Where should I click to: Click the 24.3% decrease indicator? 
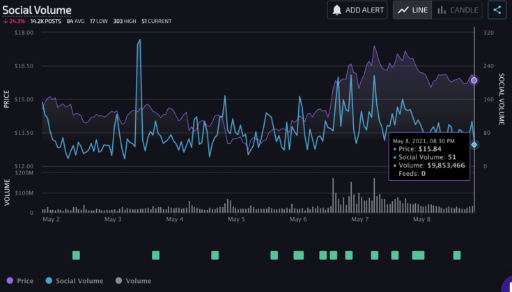tap(14, 21)
